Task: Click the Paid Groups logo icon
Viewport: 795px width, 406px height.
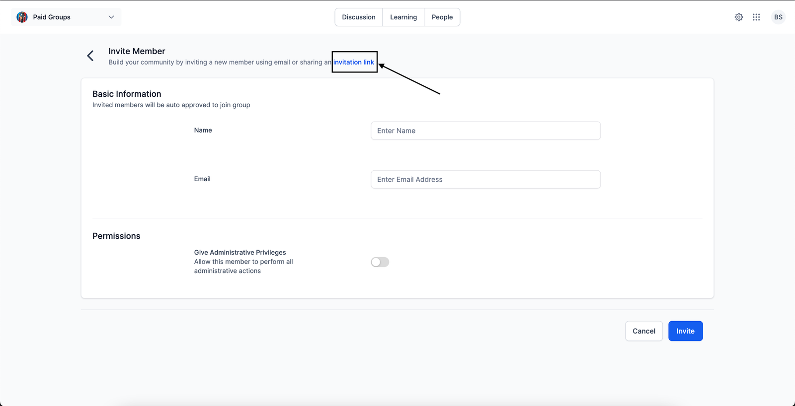Action: 22,17
